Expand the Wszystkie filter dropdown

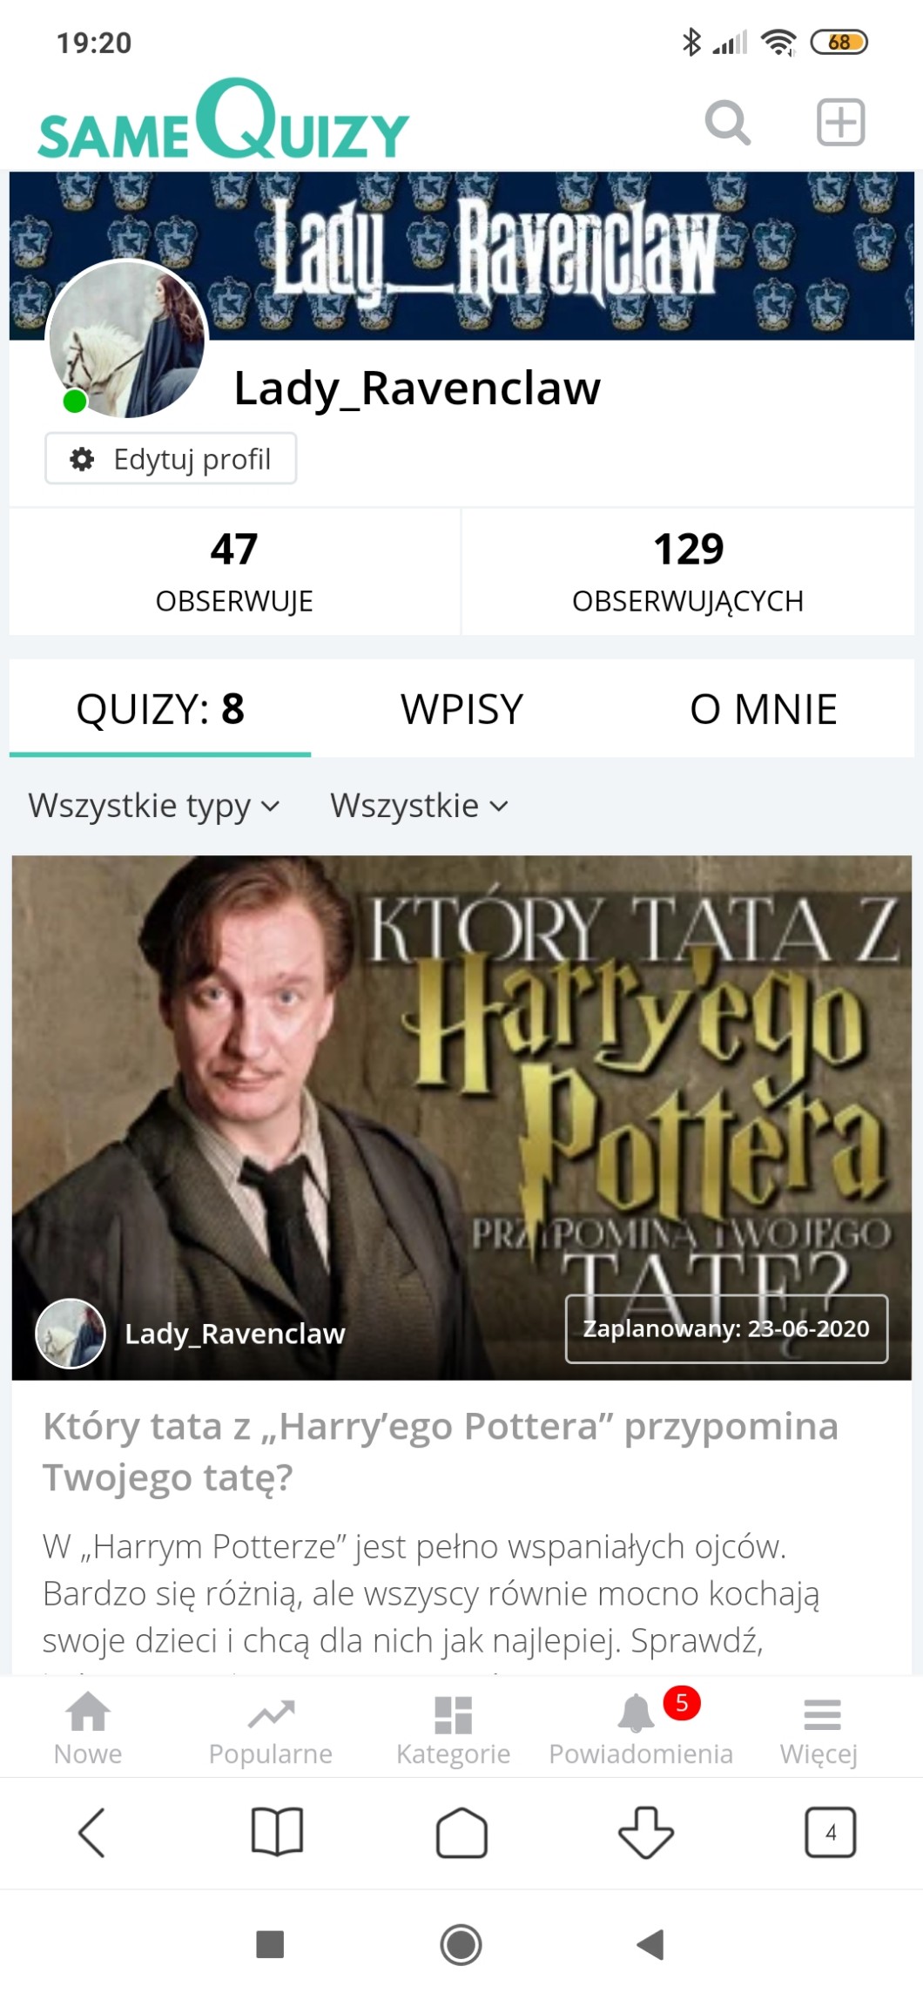click(419, 806)
